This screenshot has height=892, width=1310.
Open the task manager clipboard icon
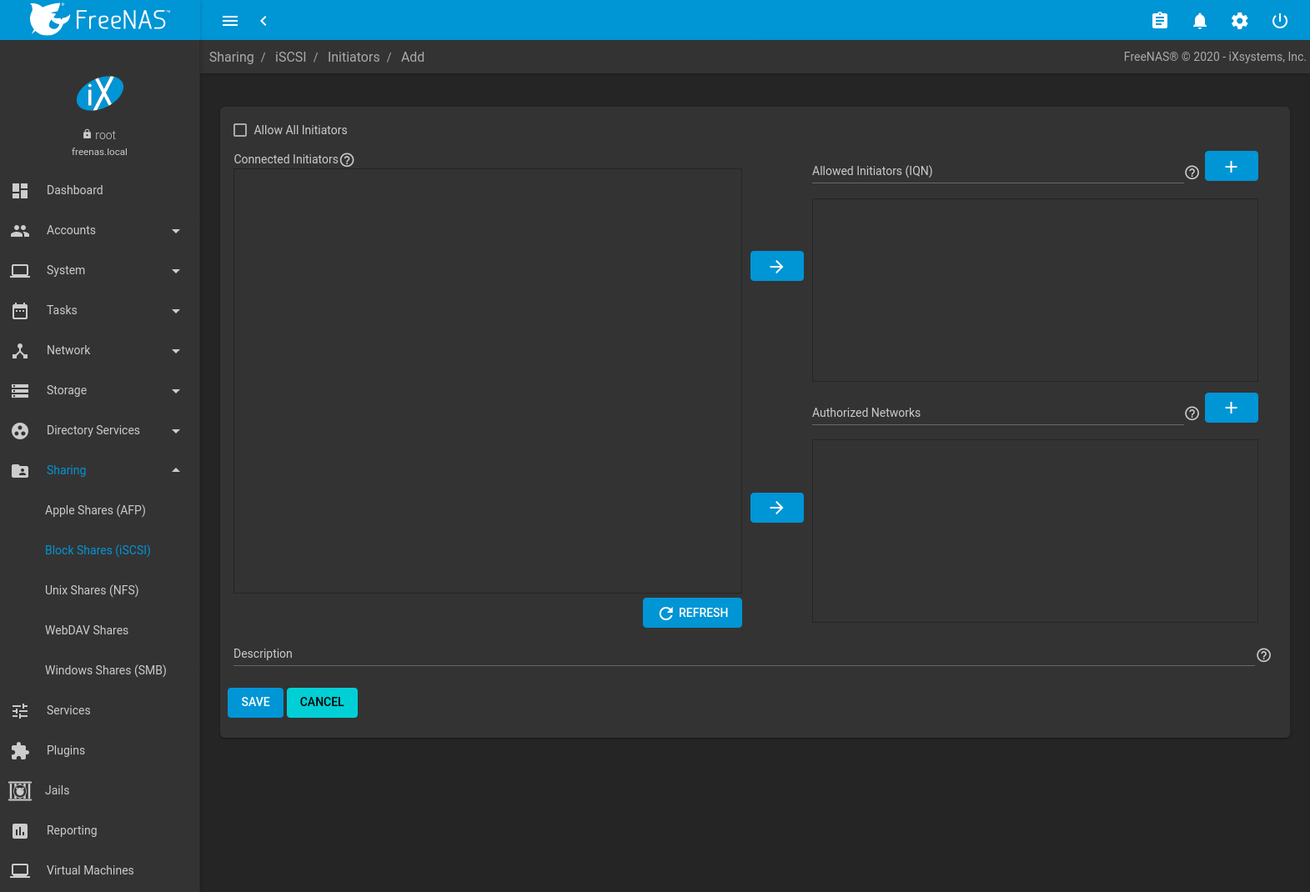coord(1159,21)
